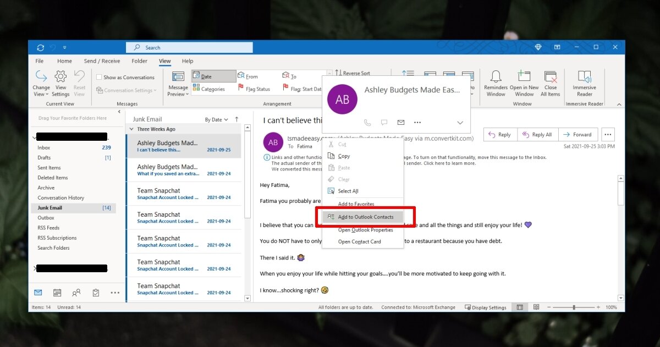Click the Search box at the top

(x=189, y=47)
